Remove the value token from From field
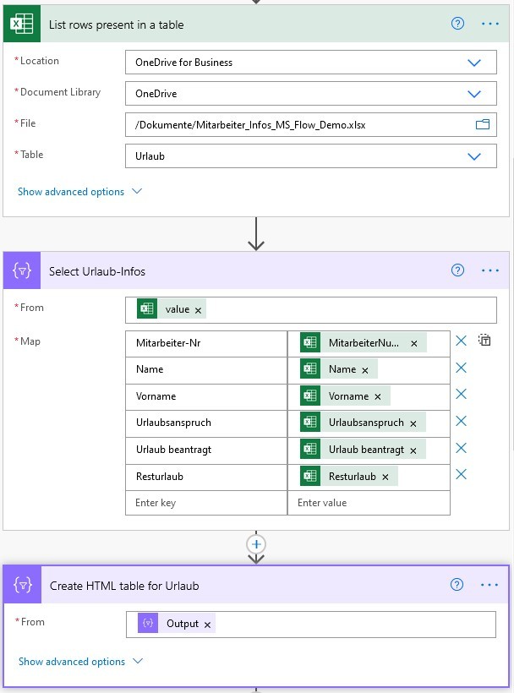The width and height of the screenshot is (514, 693). [x=198, y=311]
